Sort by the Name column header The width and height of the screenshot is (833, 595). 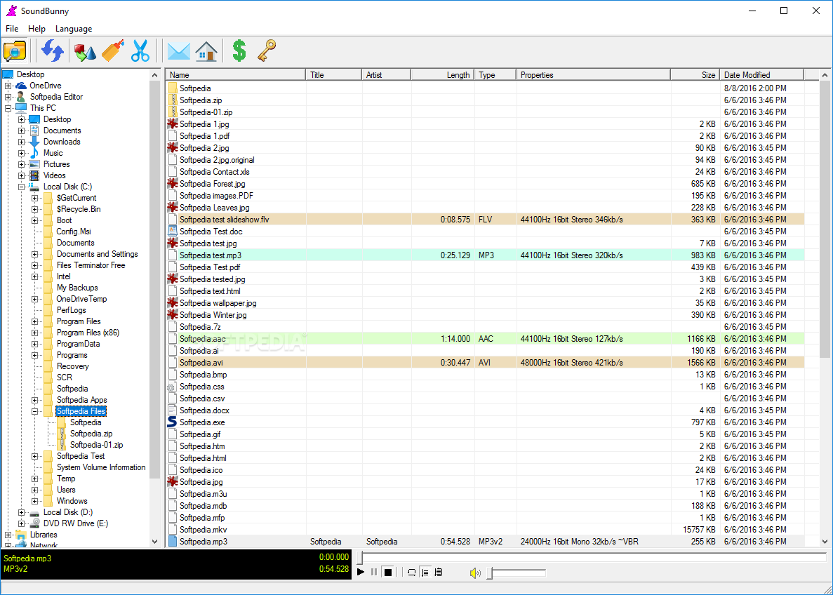coord(235,75)
